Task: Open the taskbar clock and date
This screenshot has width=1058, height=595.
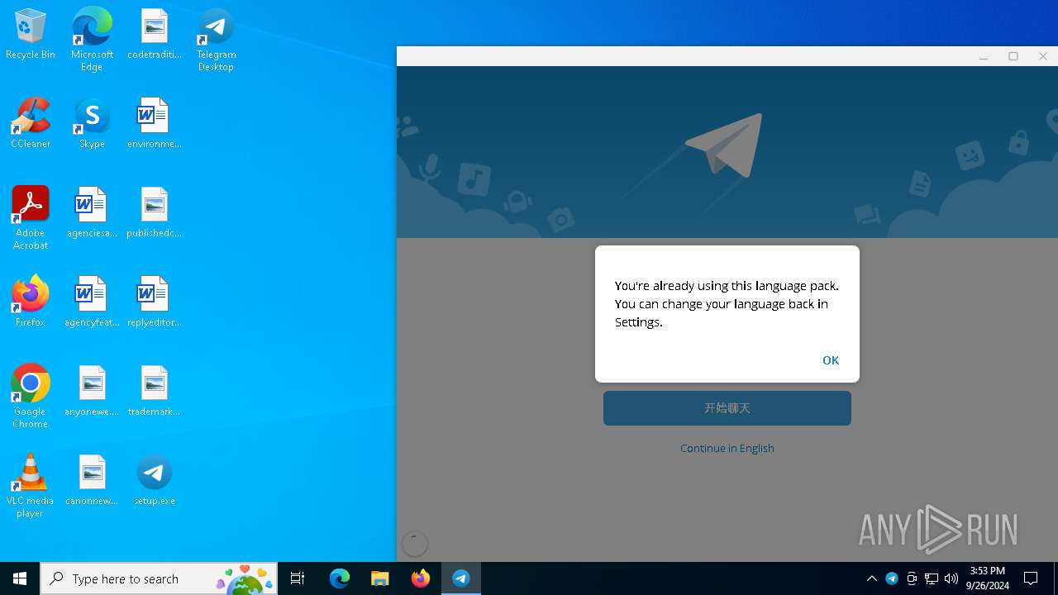Action: (987, 578)
